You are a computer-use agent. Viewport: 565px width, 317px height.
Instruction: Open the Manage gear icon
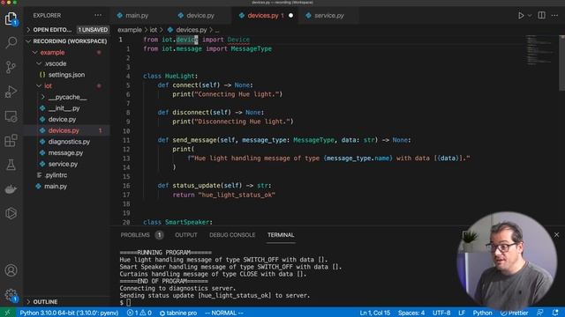[x=11, y=295]
